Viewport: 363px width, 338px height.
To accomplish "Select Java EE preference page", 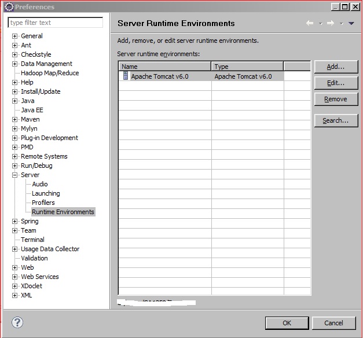I will (32, 110).
